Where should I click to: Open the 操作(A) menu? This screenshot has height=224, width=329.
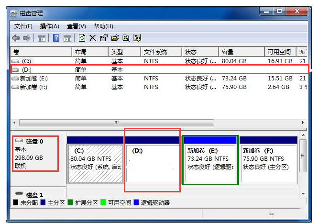point(50,26)
